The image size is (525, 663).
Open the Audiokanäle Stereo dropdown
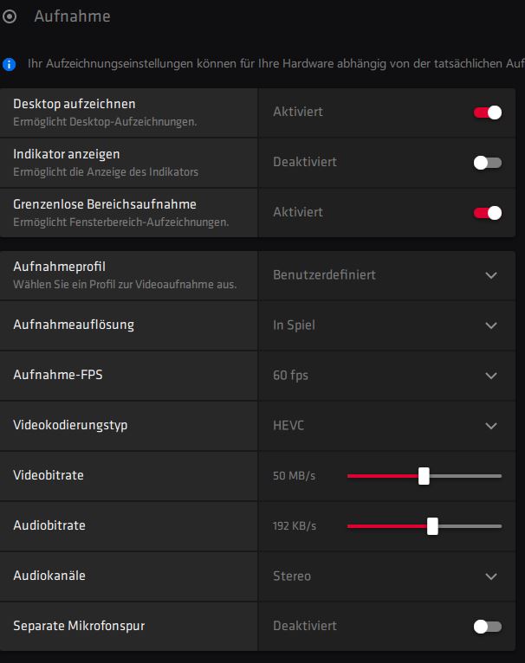pos(491,576)
